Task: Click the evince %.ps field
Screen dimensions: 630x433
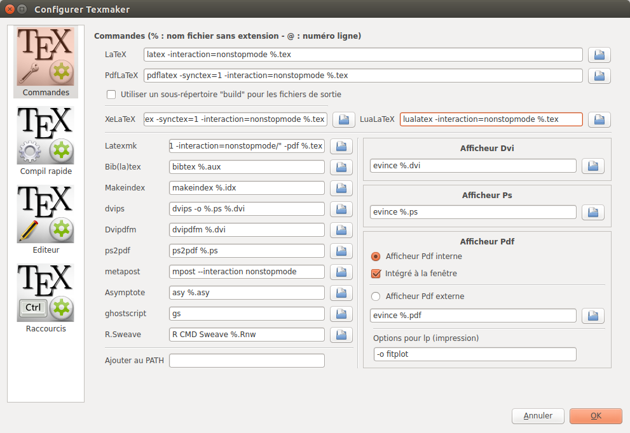Action: 473,212
